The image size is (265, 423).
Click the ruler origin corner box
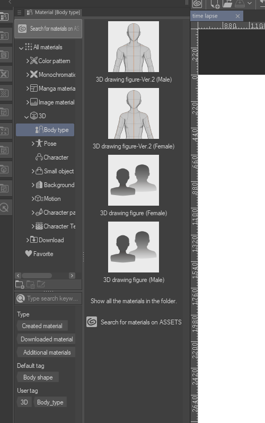coord(195,25)
